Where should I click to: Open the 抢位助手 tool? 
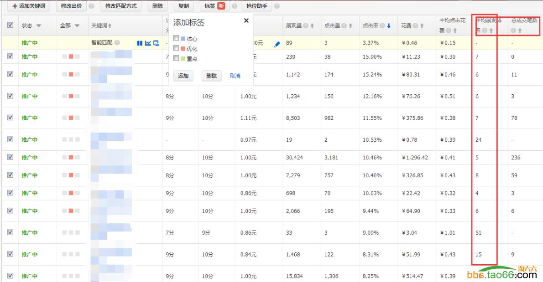tap(256, 7)
